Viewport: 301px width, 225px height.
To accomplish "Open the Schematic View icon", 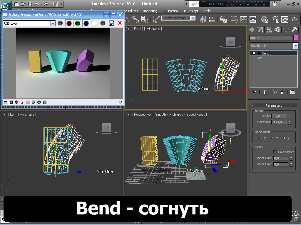I will click(x=253, y=19).
